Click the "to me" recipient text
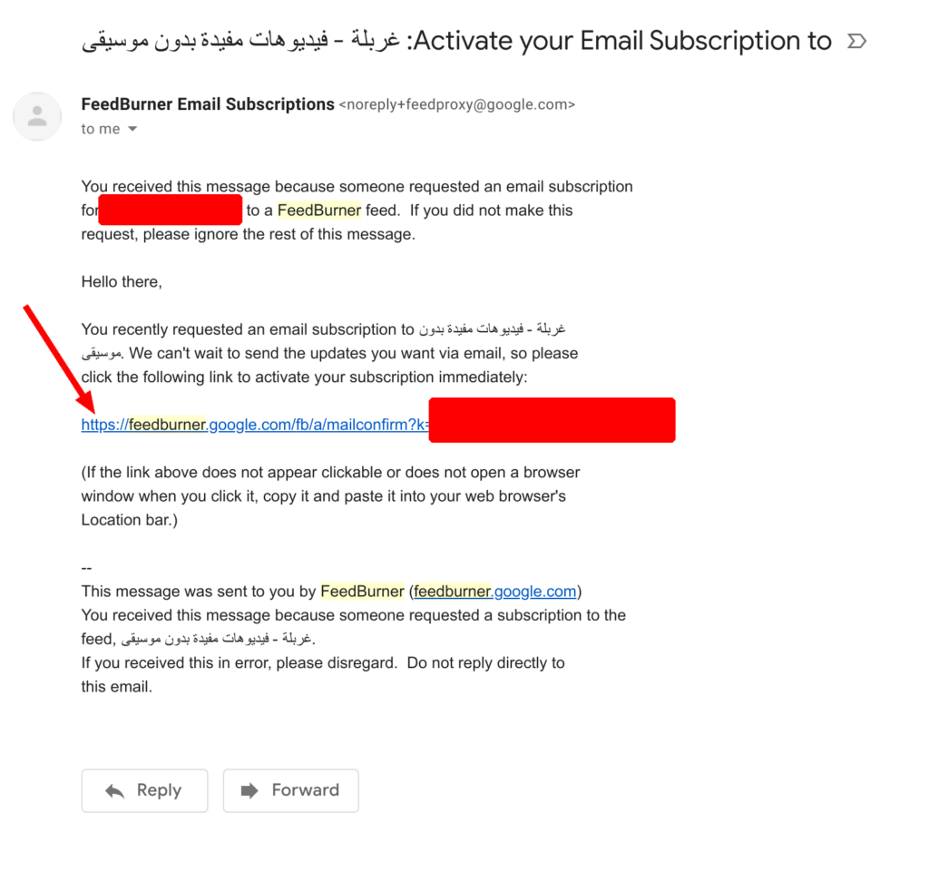 click(x=100, y=130)
